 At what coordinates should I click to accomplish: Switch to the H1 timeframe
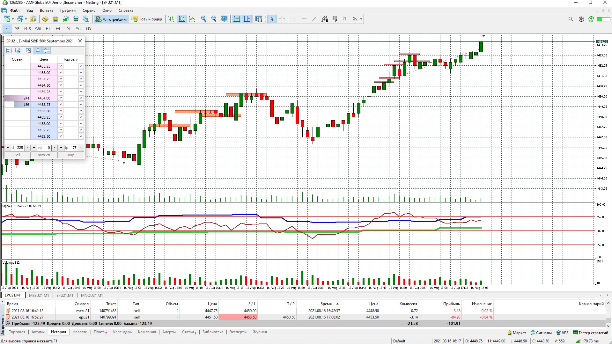(48, 29)
